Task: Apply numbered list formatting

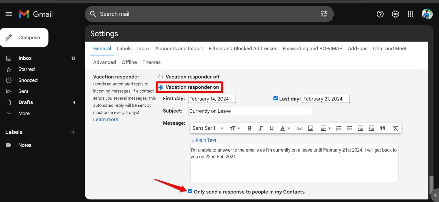Action: pos(338,128)
